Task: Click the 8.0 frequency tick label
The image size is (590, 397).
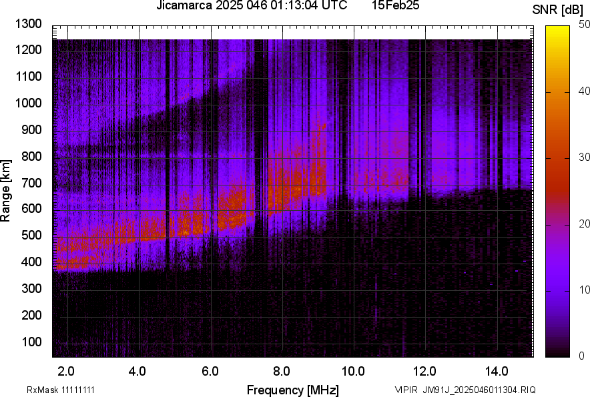Action: pyautogui.click(x=282, y=370)
